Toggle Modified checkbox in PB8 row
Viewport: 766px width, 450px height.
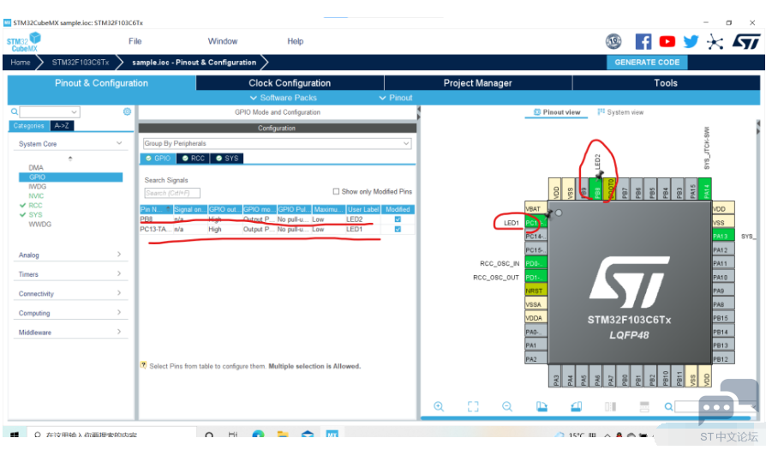pos(398,219)
